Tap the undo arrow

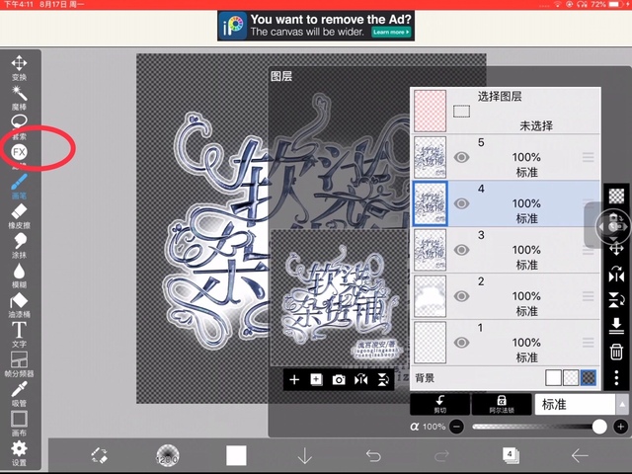pos(373,455)
